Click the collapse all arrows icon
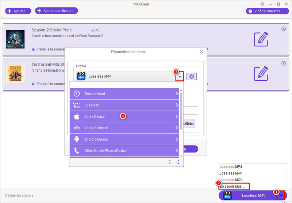This screenshot has height=203, width=292. click(x=170, y=162)
